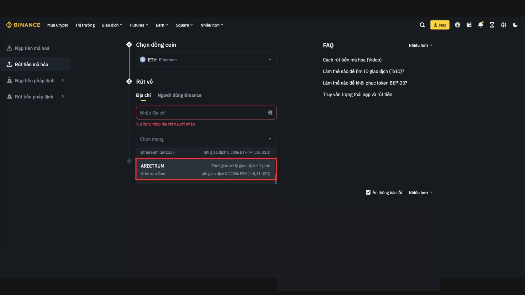Viewport: 525px width, 295px height.
Task: Open the khôi phục token BEP-20 FAQ link
Action: (x=365, y=83)
